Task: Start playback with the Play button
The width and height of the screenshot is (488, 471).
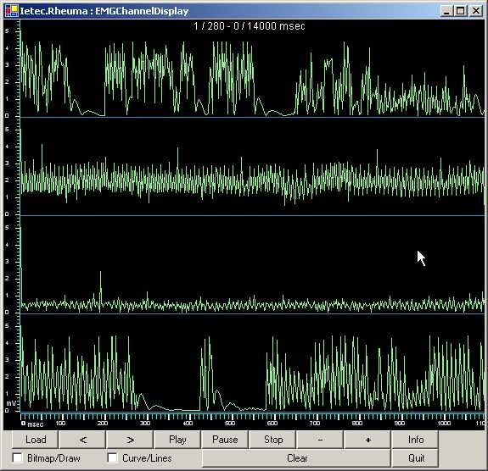Action: pos(177,440)
